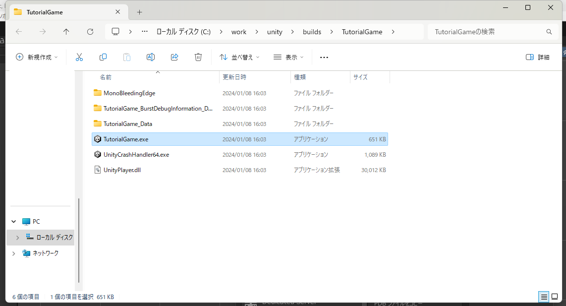Click the navigation pane scrollbar
566x306 pixels.
(79, 240)
